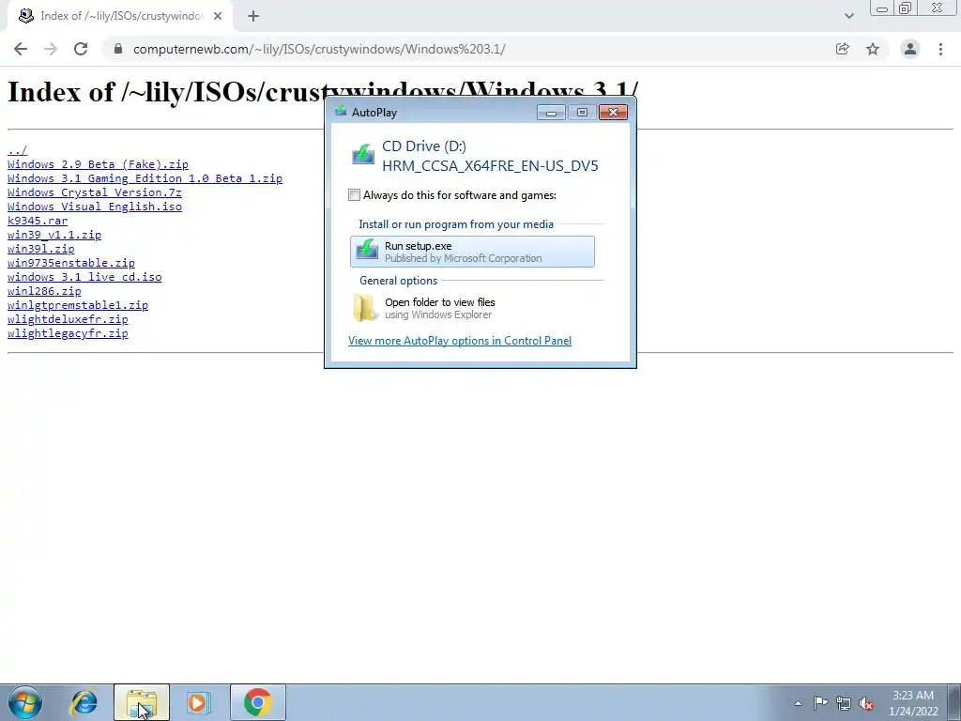Click the yellow folder icon in AutoPlay
The image size is (961, 721).
[x=366, y=308]
